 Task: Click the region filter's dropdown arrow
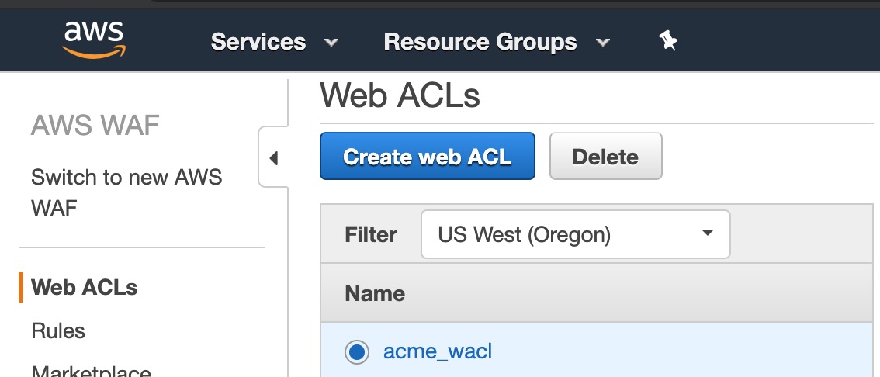pos(708,233)
